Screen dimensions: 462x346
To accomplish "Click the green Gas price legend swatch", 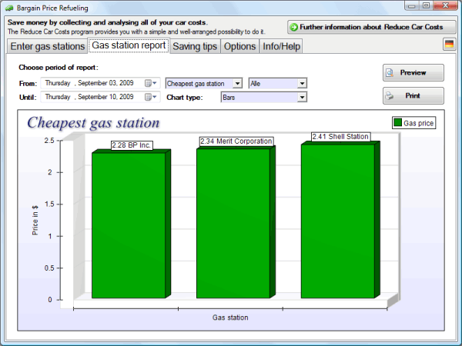I will click(x=397, y=122).
